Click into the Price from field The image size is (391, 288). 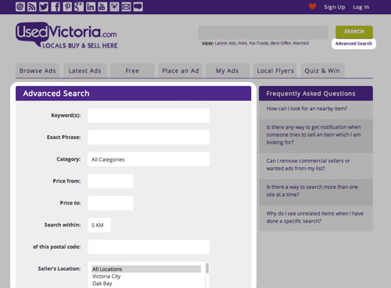point(110,181)
